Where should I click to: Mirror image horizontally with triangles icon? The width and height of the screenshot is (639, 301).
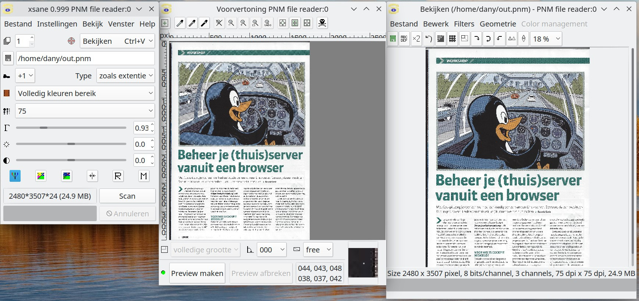click(512, 39)
